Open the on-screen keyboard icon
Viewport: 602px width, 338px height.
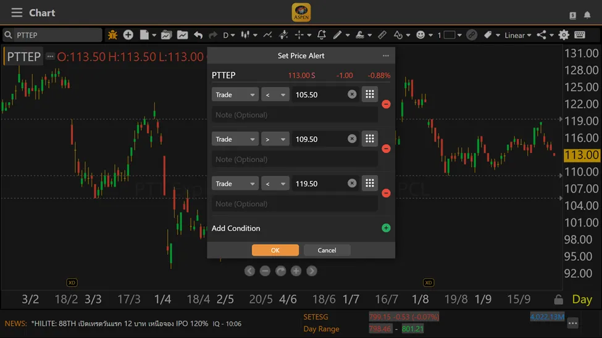pos(580,35)
